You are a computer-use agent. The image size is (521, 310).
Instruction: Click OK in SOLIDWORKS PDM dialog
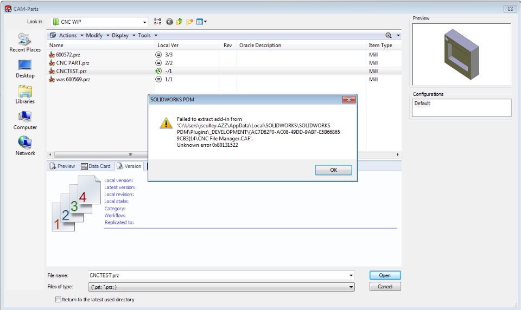(x=333, y=170)
